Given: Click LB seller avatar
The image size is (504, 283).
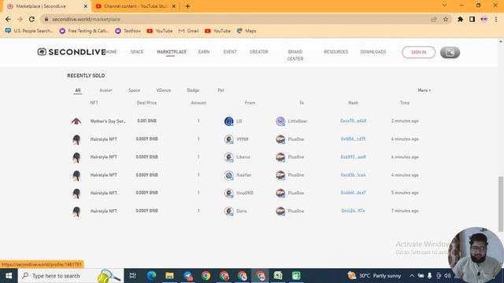Looking at the screenshot, I should click(x=229, y=121).
